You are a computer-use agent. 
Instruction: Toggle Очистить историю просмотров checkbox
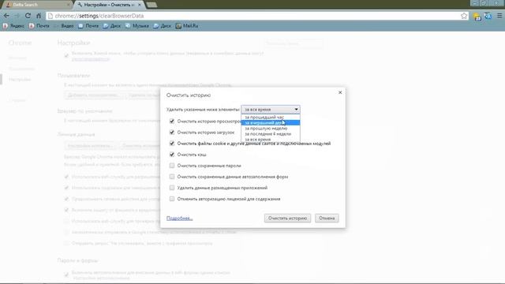(x=172, y=121)
